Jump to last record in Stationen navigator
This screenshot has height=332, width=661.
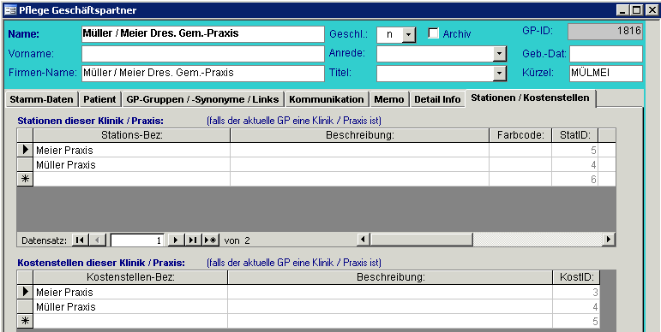[193, 240]
